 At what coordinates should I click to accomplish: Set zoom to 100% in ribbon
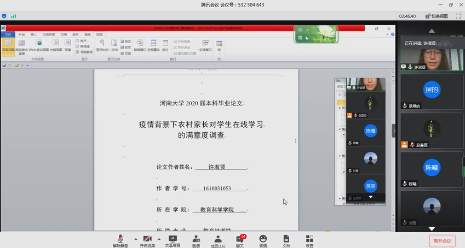(114, 45)
